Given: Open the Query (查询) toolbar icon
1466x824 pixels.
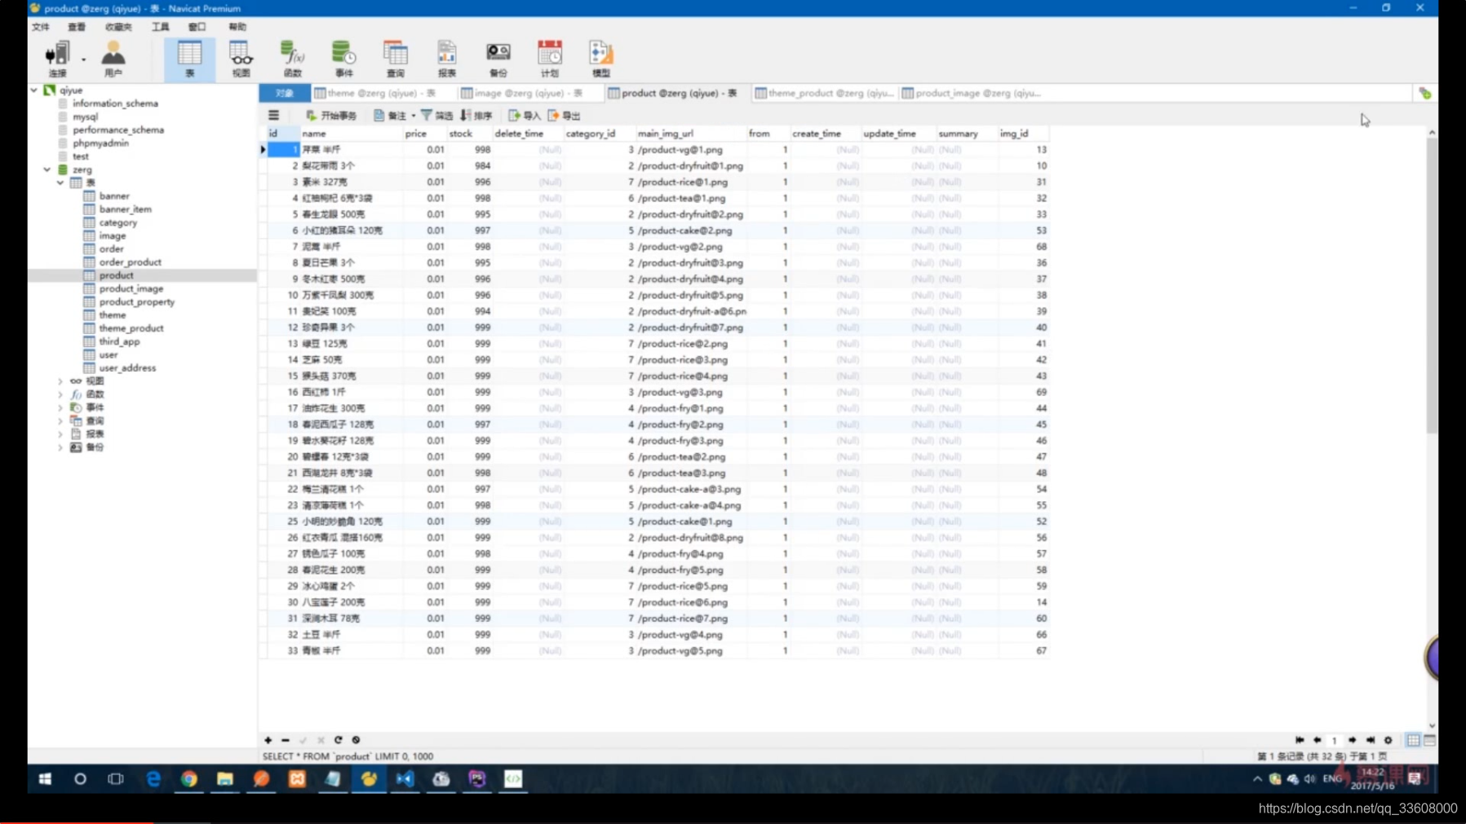Looking at the screenshot, I should (396, 59).
